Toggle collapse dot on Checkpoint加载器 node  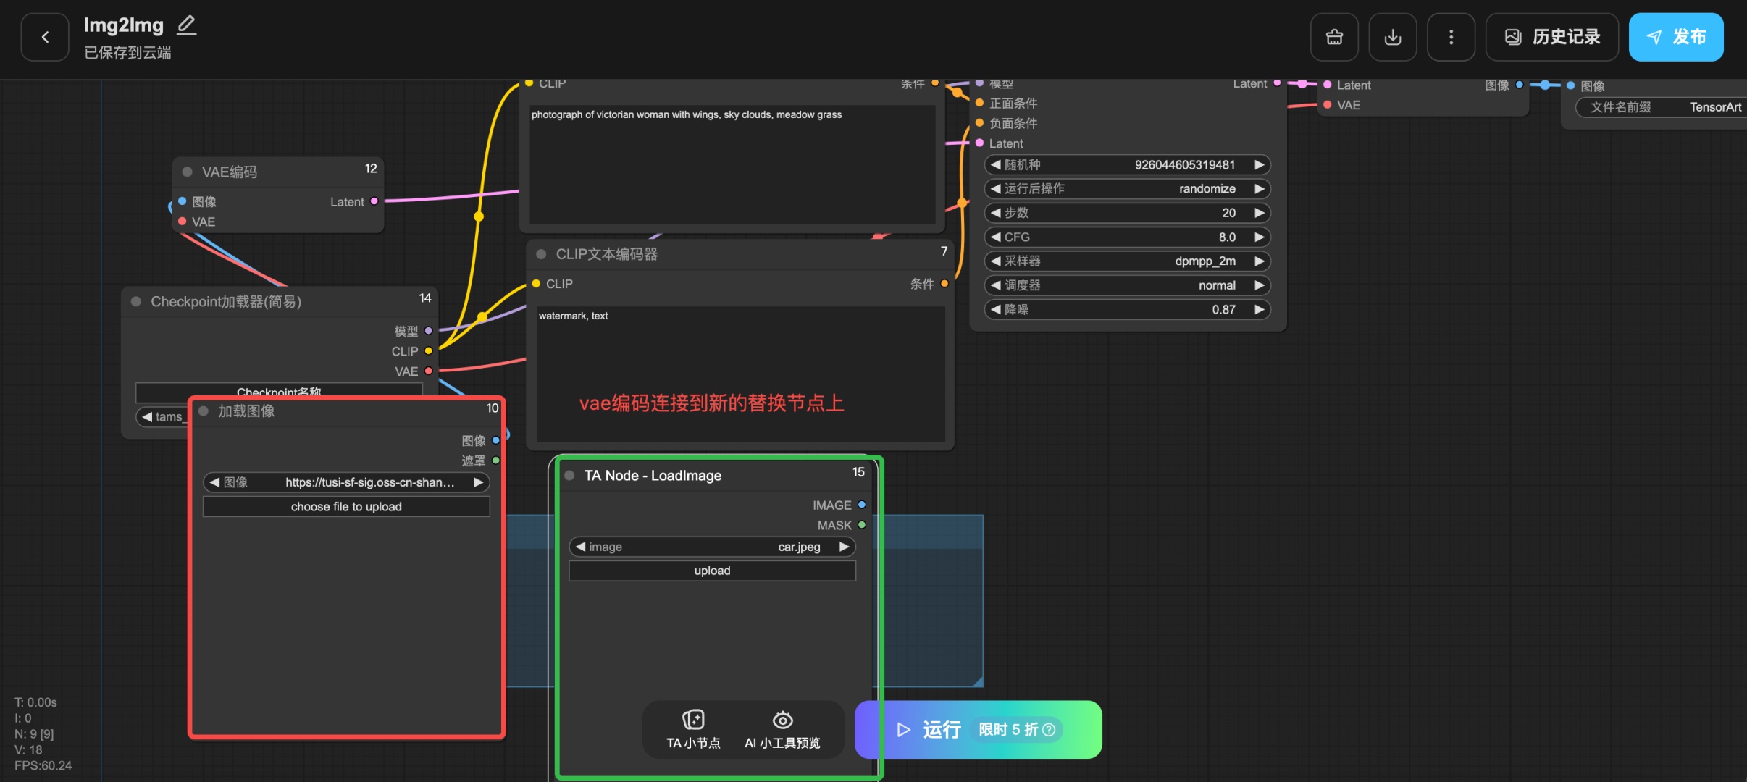click(x=135, y=301)
